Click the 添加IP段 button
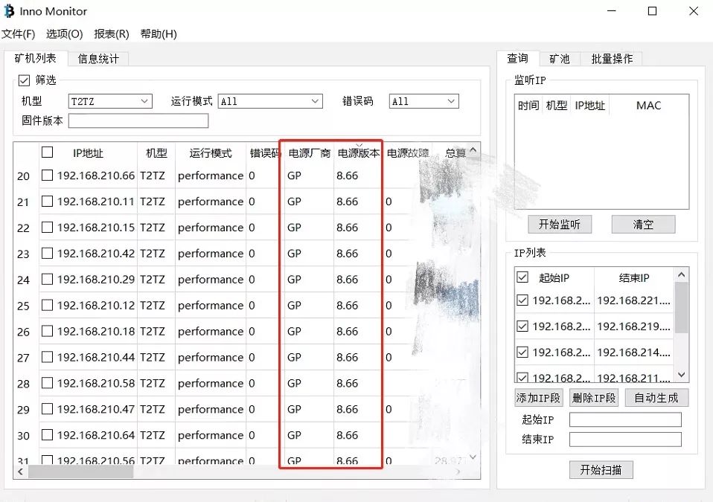713x502 pixels. 538,398
